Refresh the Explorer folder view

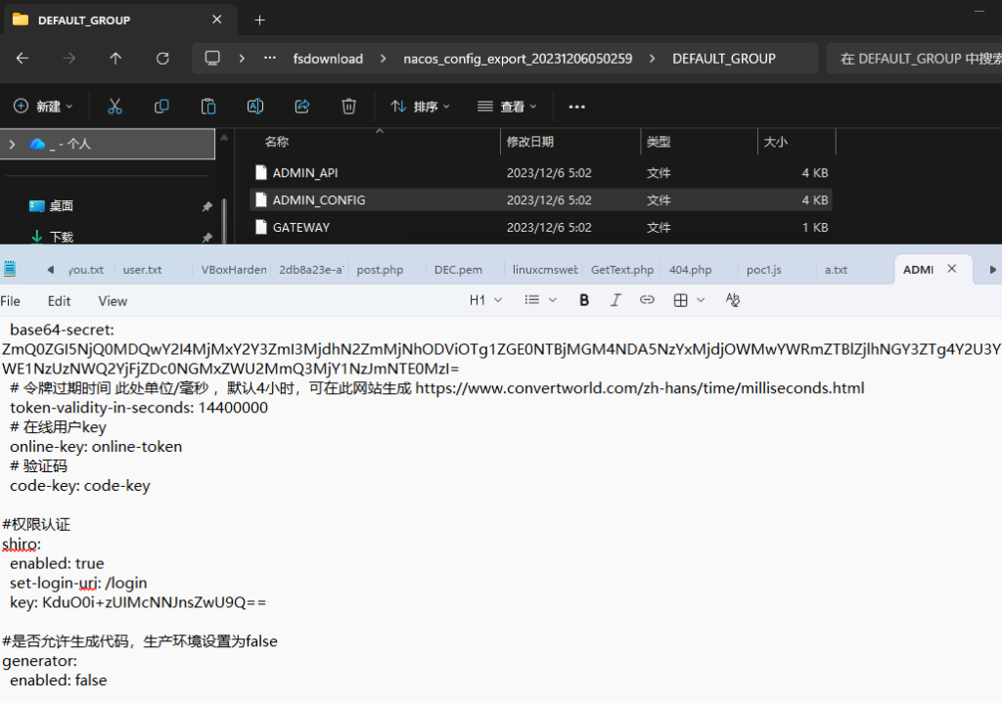coord(162,59)
